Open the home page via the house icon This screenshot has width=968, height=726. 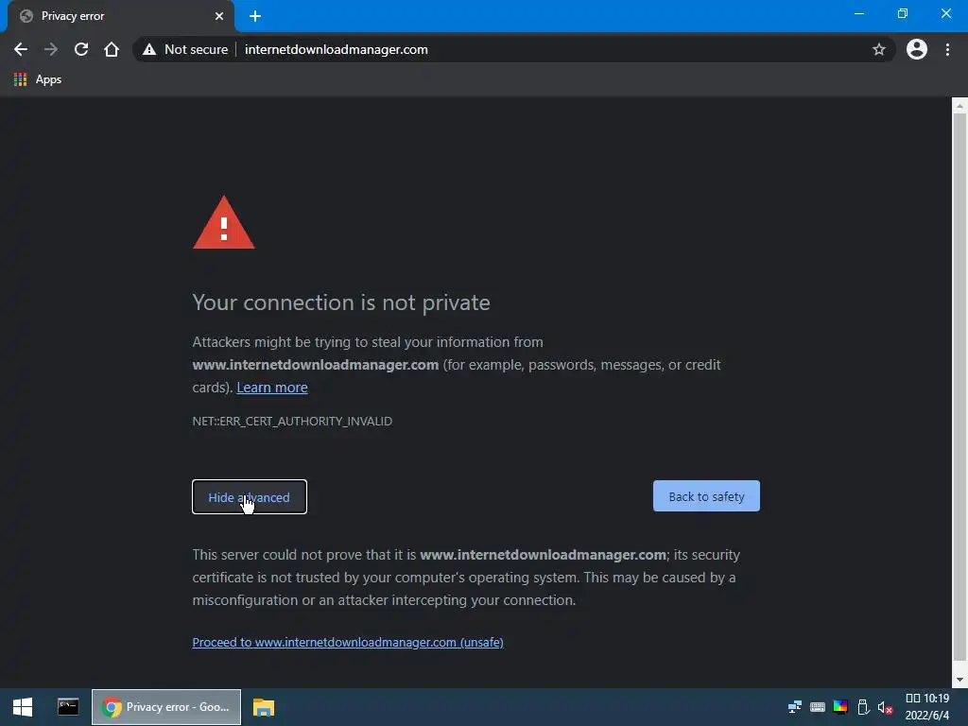click(112, 49)
